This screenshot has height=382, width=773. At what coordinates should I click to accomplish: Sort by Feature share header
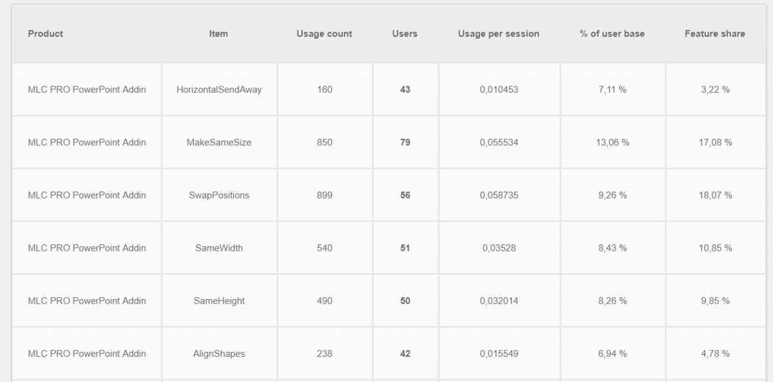tap(715, 34)
